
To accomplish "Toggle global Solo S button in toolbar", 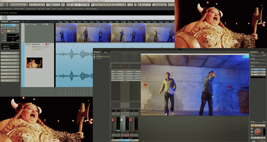I will tap(33, 5).
